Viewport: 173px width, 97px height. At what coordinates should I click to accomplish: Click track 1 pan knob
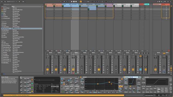point(48,67)
